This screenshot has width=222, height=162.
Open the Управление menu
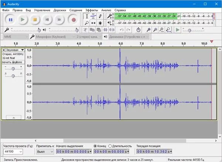[42, 10]
